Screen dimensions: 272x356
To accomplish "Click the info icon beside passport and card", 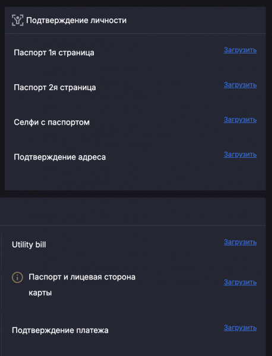I will pyautogui.click(x=17, y=278).
